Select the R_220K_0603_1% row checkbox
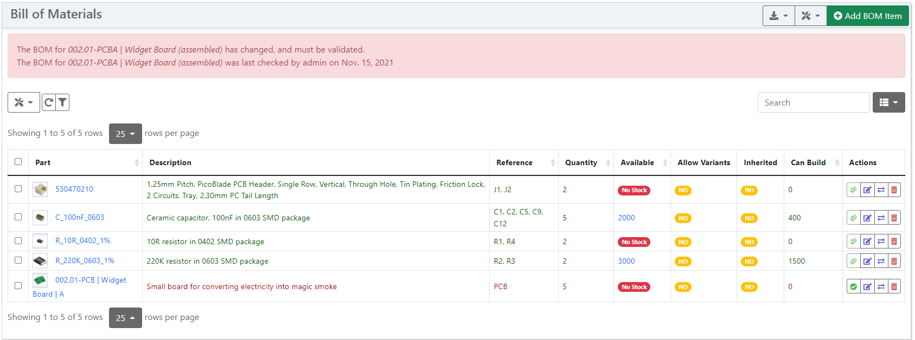Screen dimensions: 915x340 (x=18, y=260)
